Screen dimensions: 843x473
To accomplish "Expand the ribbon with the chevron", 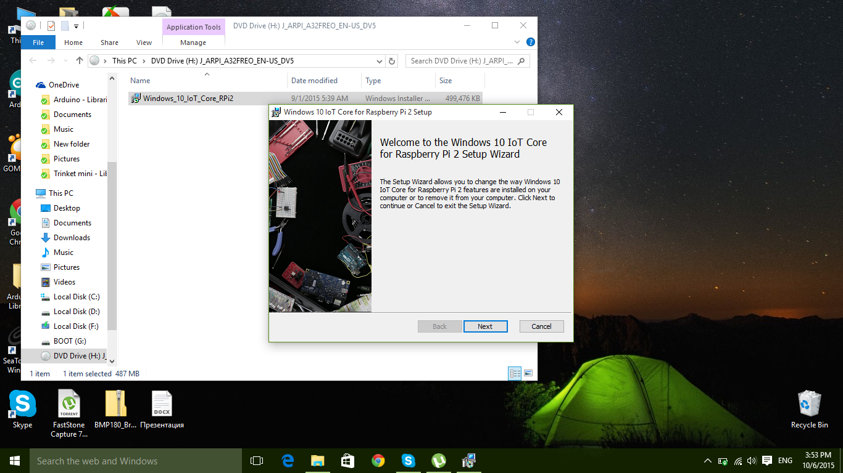I will 518,42.
